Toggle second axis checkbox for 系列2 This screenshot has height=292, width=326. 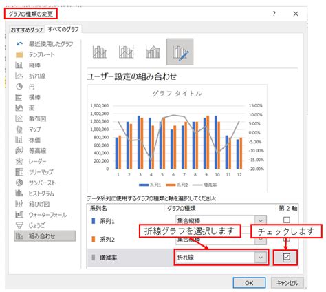pyautogui.click(x=287, y=239)
